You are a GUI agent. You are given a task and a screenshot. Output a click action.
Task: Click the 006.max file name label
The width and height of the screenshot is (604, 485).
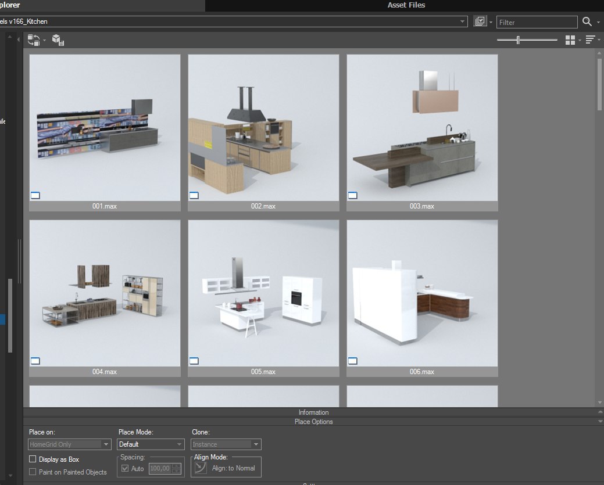(422, 372)
